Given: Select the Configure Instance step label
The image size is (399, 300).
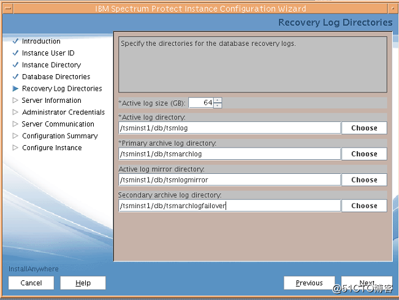Looking at the screenshot, I should click(52, 148).
